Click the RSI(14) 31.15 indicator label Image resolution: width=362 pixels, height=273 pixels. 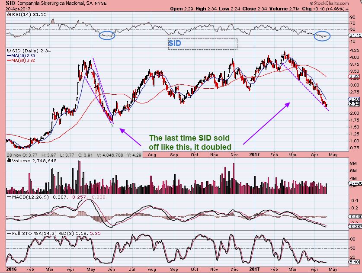[x=29, y=14]
